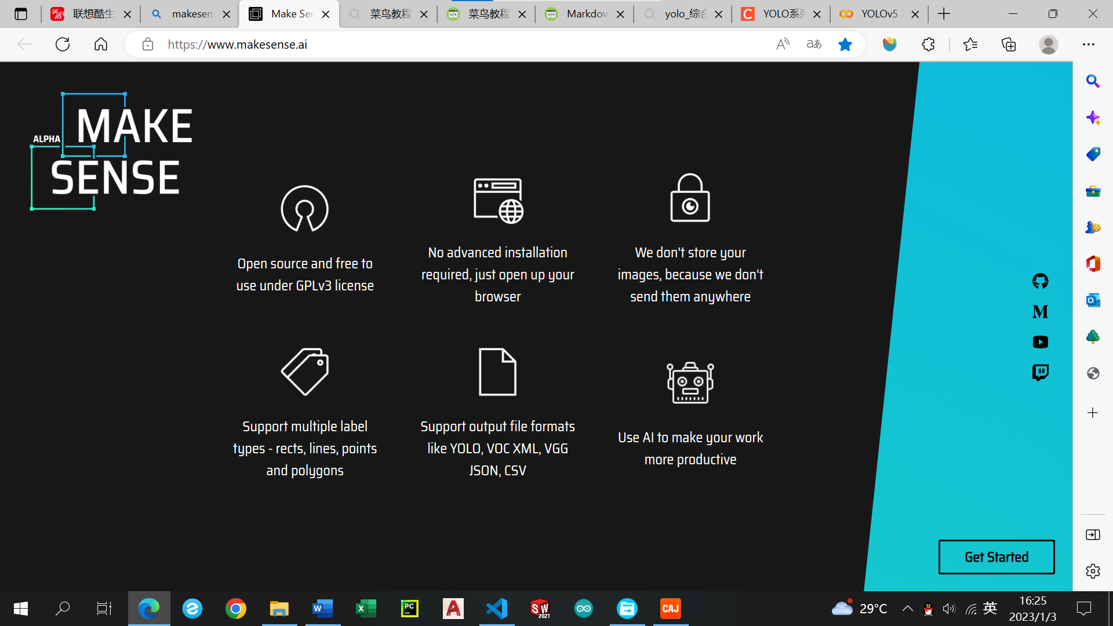Screen dimensions: 1113x626
Task: Open the Medium icon link
Action: pyautogui.click(x=1040, y=312)
